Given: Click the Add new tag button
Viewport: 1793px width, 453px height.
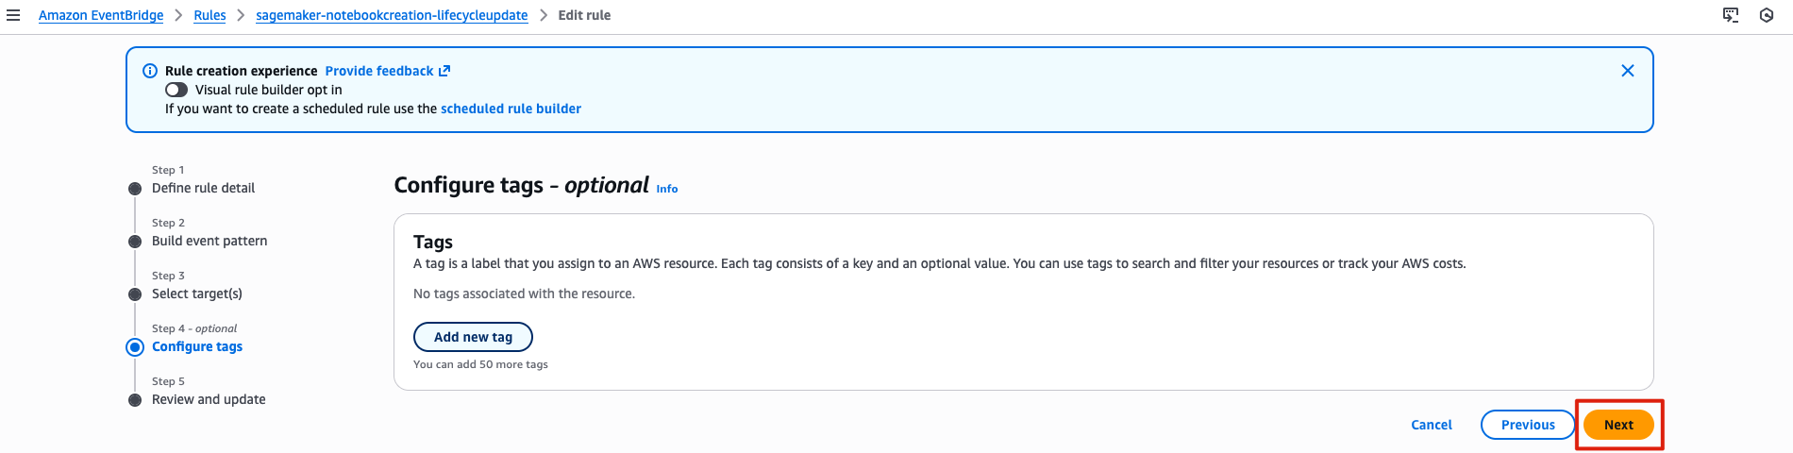Looking at the screenshot, I should click(473, 337).
